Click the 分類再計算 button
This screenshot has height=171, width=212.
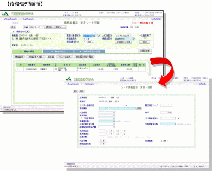click(x=145, y=51)
